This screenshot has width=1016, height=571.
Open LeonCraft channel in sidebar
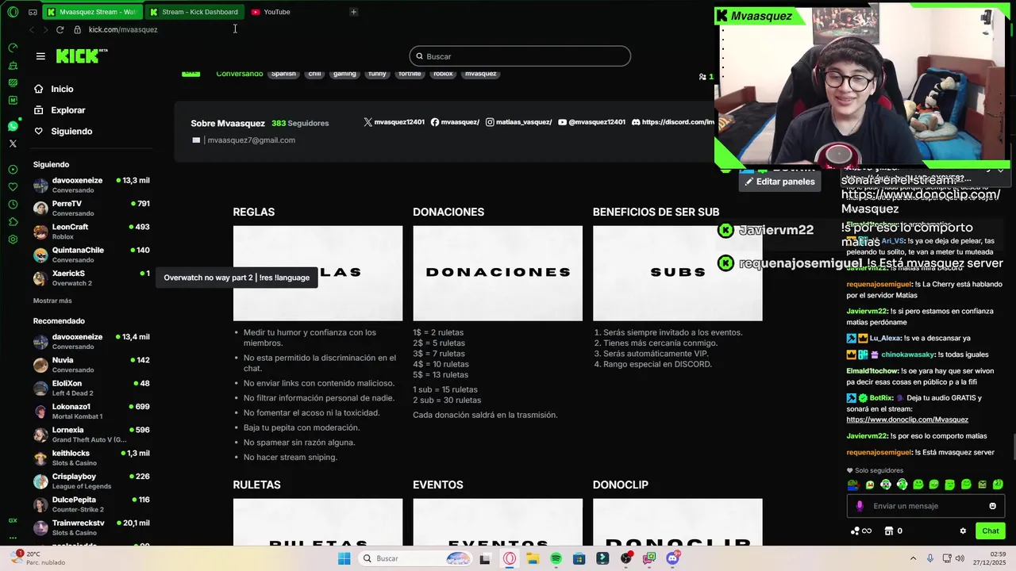pyautogui.click(x=91, y=232)
